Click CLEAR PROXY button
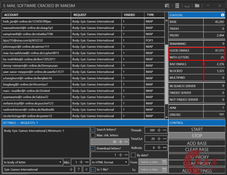 coord(197,163)
